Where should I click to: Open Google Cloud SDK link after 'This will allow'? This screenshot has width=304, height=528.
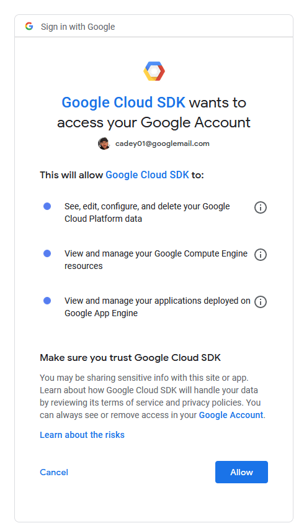[x=147, y=175]
